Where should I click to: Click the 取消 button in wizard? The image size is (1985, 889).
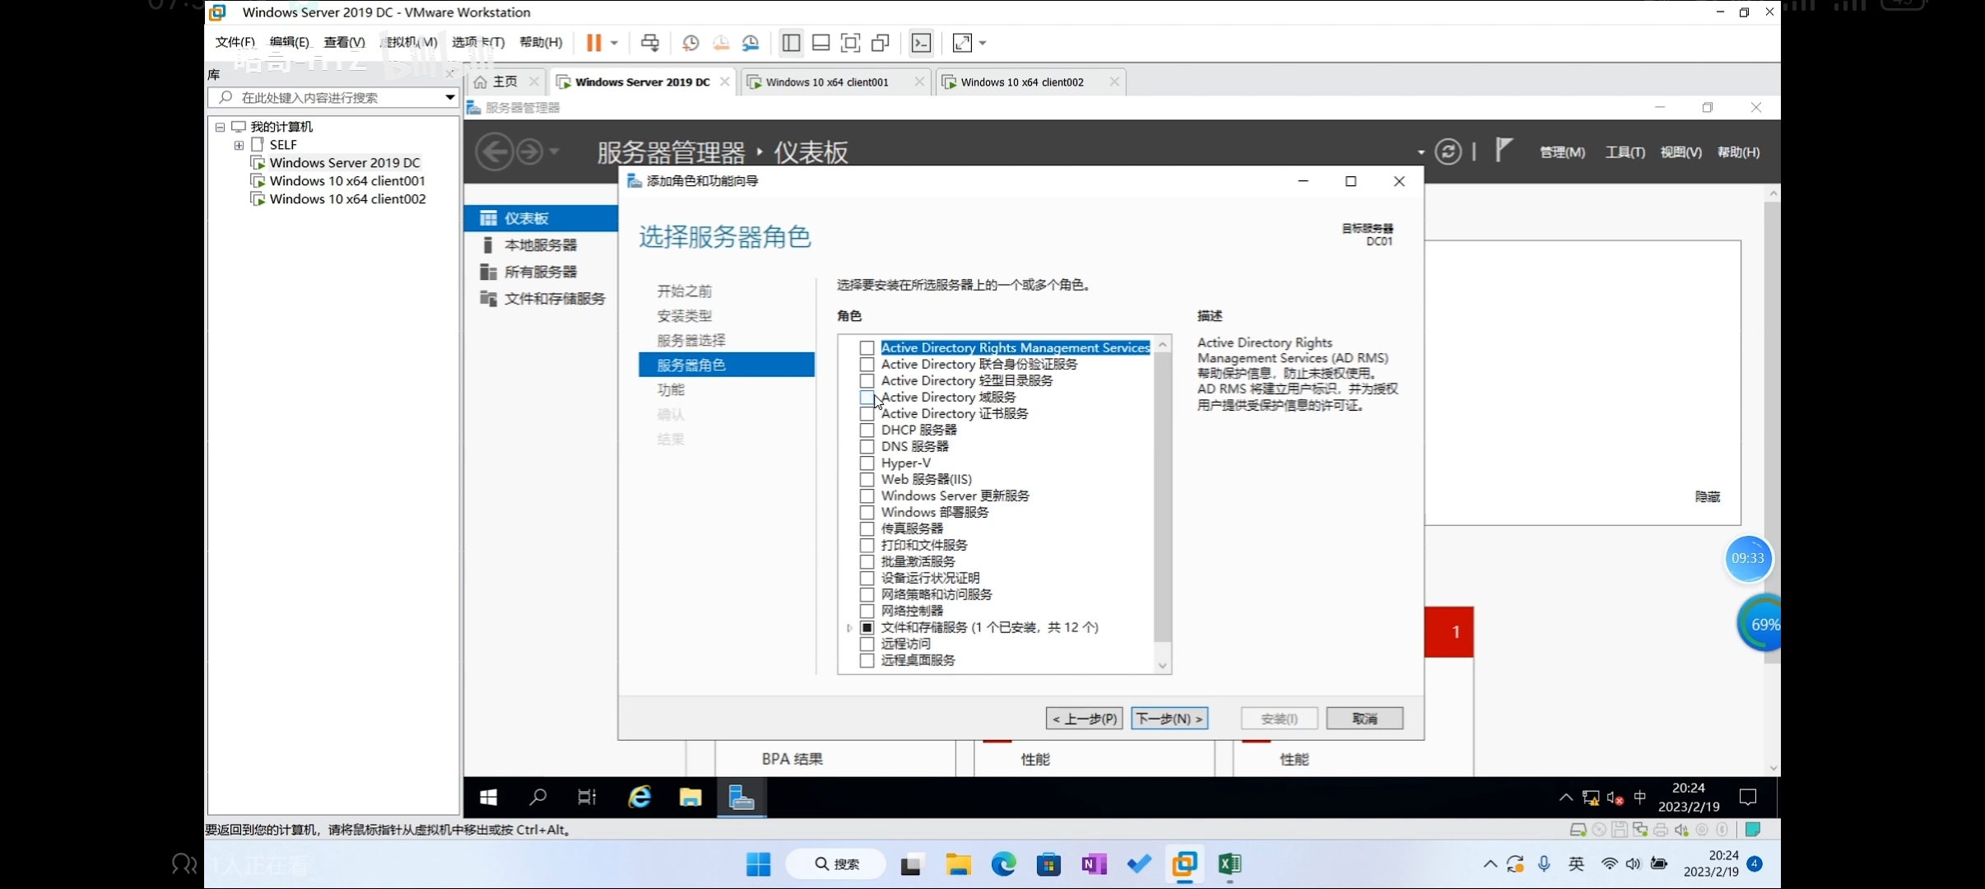pyautogui.click(x=1364, y=719)
